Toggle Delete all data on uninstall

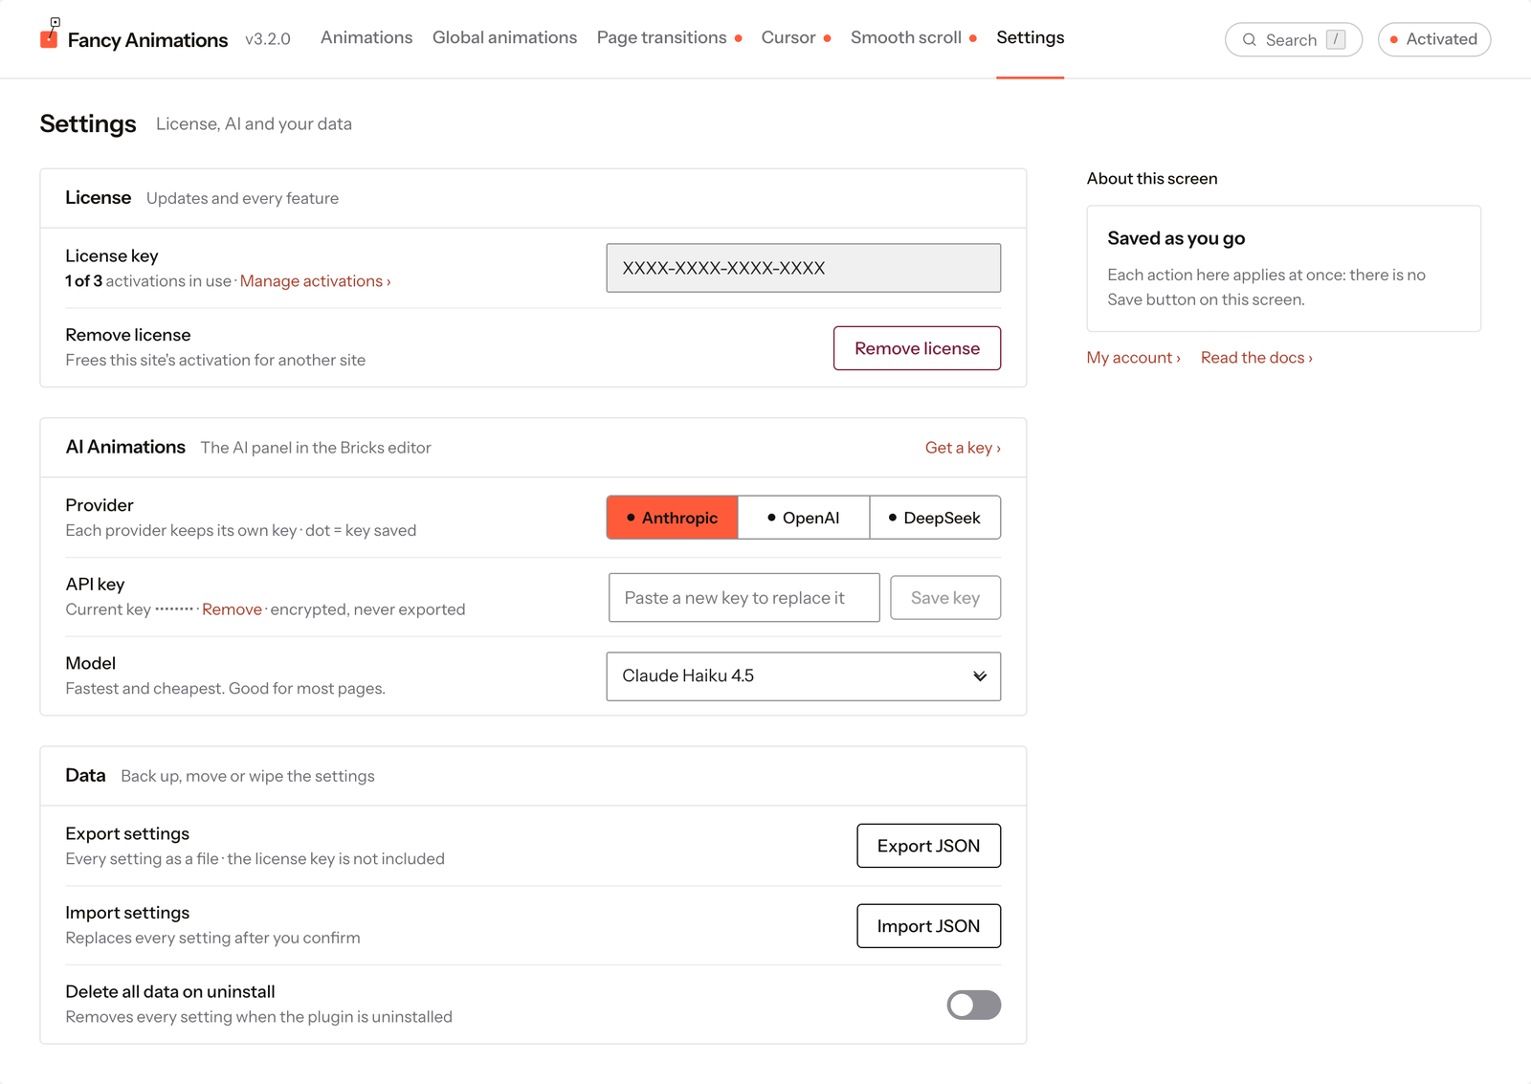coord(973,1005)
